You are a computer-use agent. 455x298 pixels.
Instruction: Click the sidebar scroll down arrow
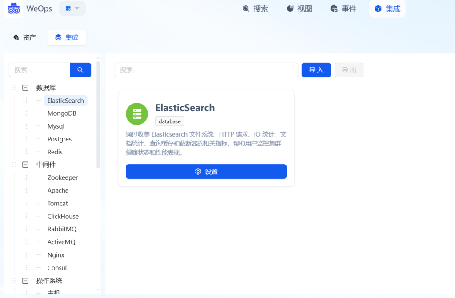[98, 290]
